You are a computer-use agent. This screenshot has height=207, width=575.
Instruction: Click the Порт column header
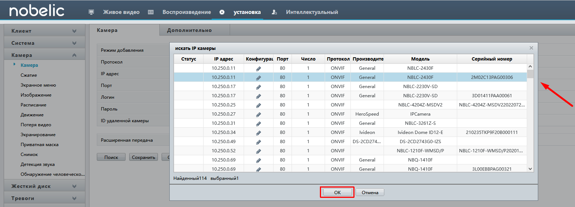click(x=282, y=59)
